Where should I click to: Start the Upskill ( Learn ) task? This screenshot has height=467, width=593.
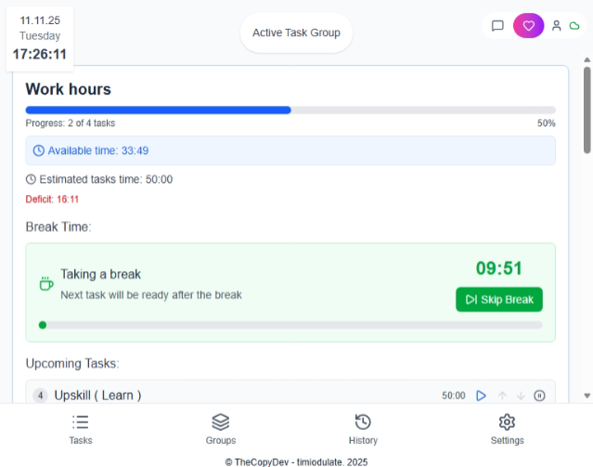481,396
